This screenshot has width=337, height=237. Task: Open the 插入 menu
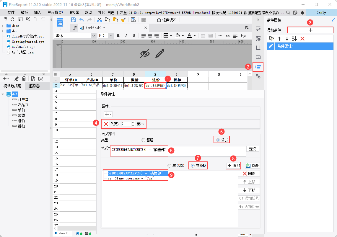pyautogui.click(x=38, y=13)
